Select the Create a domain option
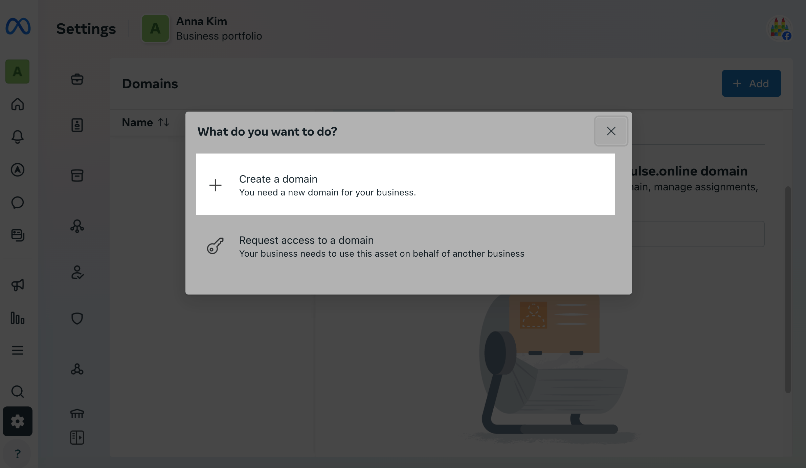Viewport: 806px width, 468px height. pos(405,184)
